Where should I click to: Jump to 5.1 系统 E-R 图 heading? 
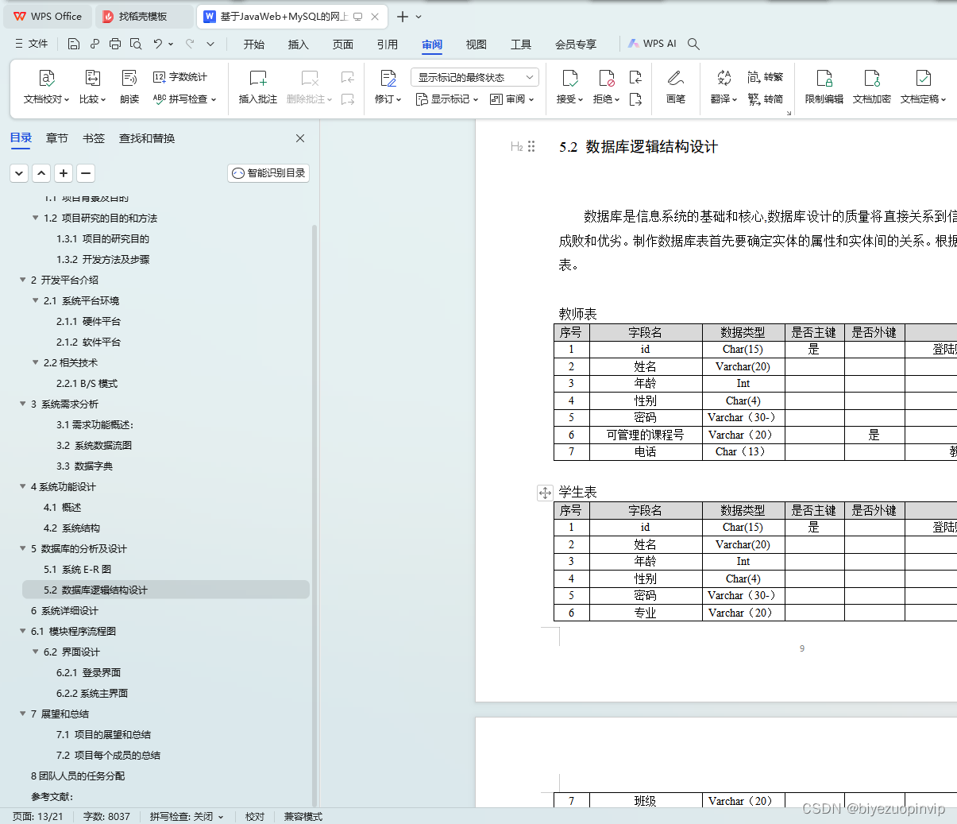[77, 569]
